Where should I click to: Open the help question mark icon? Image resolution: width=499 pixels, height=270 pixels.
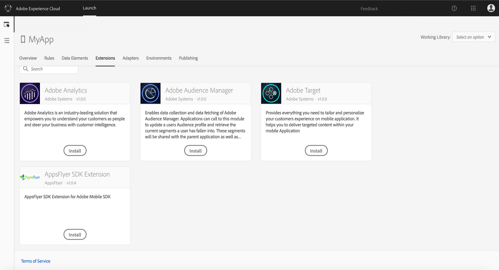[454, 8]
